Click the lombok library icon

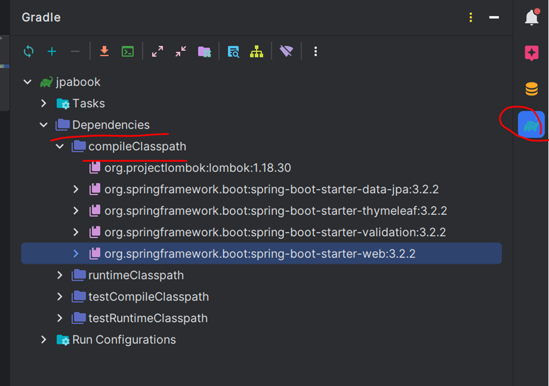[95, 168]
